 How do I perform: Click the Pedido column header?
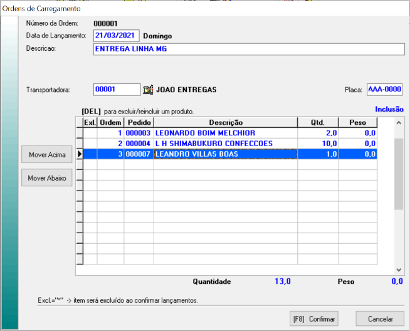pyautogui.click(x=139, y=123)
